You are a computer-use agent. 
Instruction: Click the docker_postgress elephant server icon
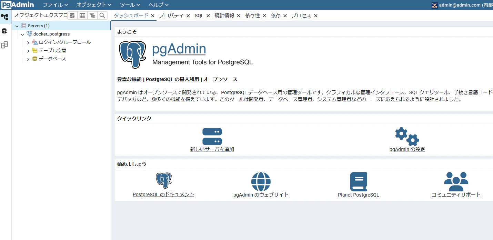[29, 34]
